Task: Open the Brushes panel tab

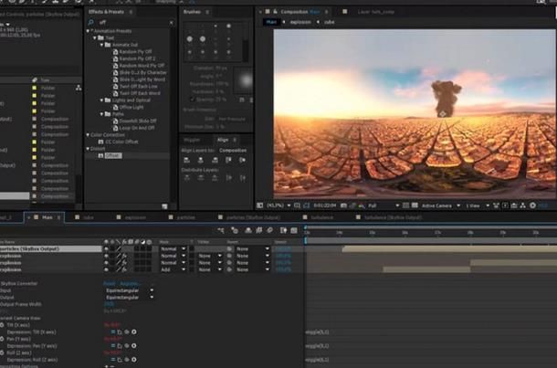Action: [192, 12]
